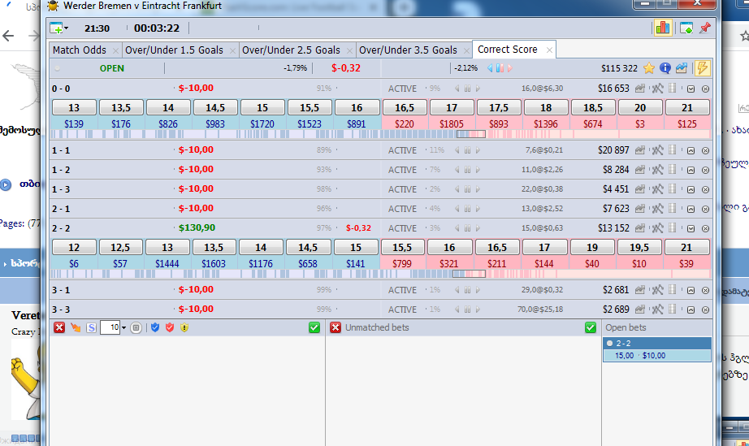
Task: Click the blue S icon in bets toolbar
Action: [91, 327]
